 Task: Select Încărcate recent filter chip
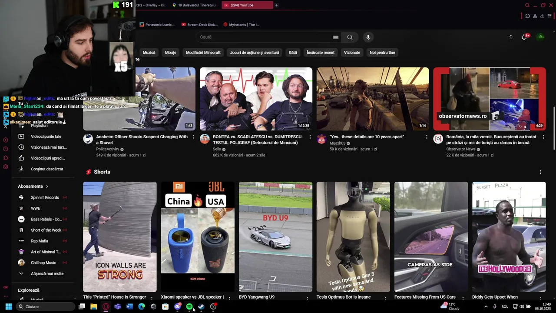click(x=321, y=53)
